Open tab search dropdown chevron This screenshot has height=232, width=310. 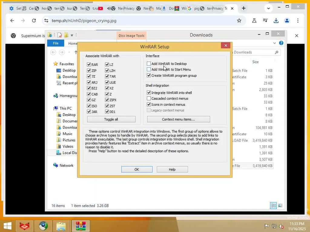click(x=268, y=8)
